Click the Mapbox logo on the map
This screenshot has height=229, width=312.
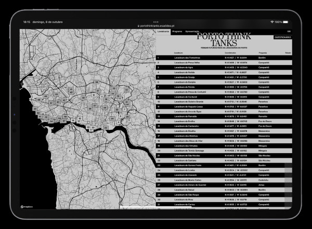pyautogui.click(x=26, y=206)
